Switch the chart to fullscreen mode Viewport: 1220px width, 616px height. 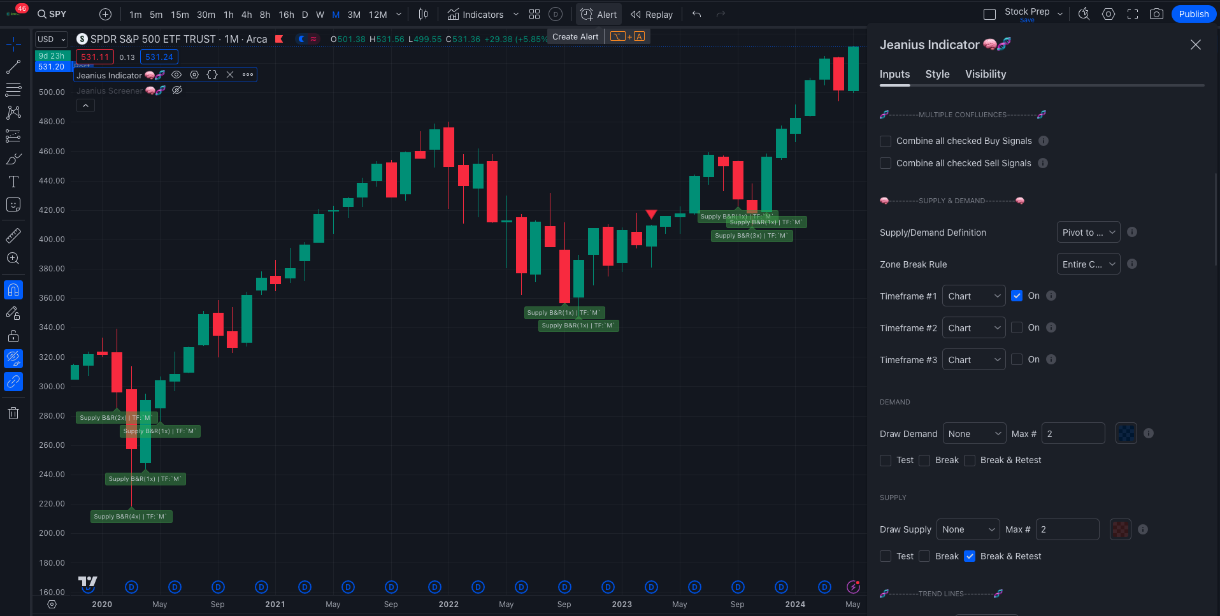coord(1133,14)
